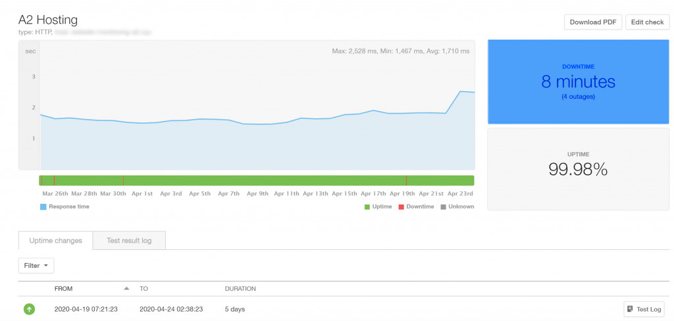Open the Test Log for the uptime entry
The image size is (674, 321).
pyautogui.click(x=644, y=309)
